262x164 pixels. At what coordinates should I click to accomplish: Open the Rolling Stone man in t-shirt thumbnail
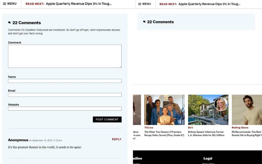[247, 110]
